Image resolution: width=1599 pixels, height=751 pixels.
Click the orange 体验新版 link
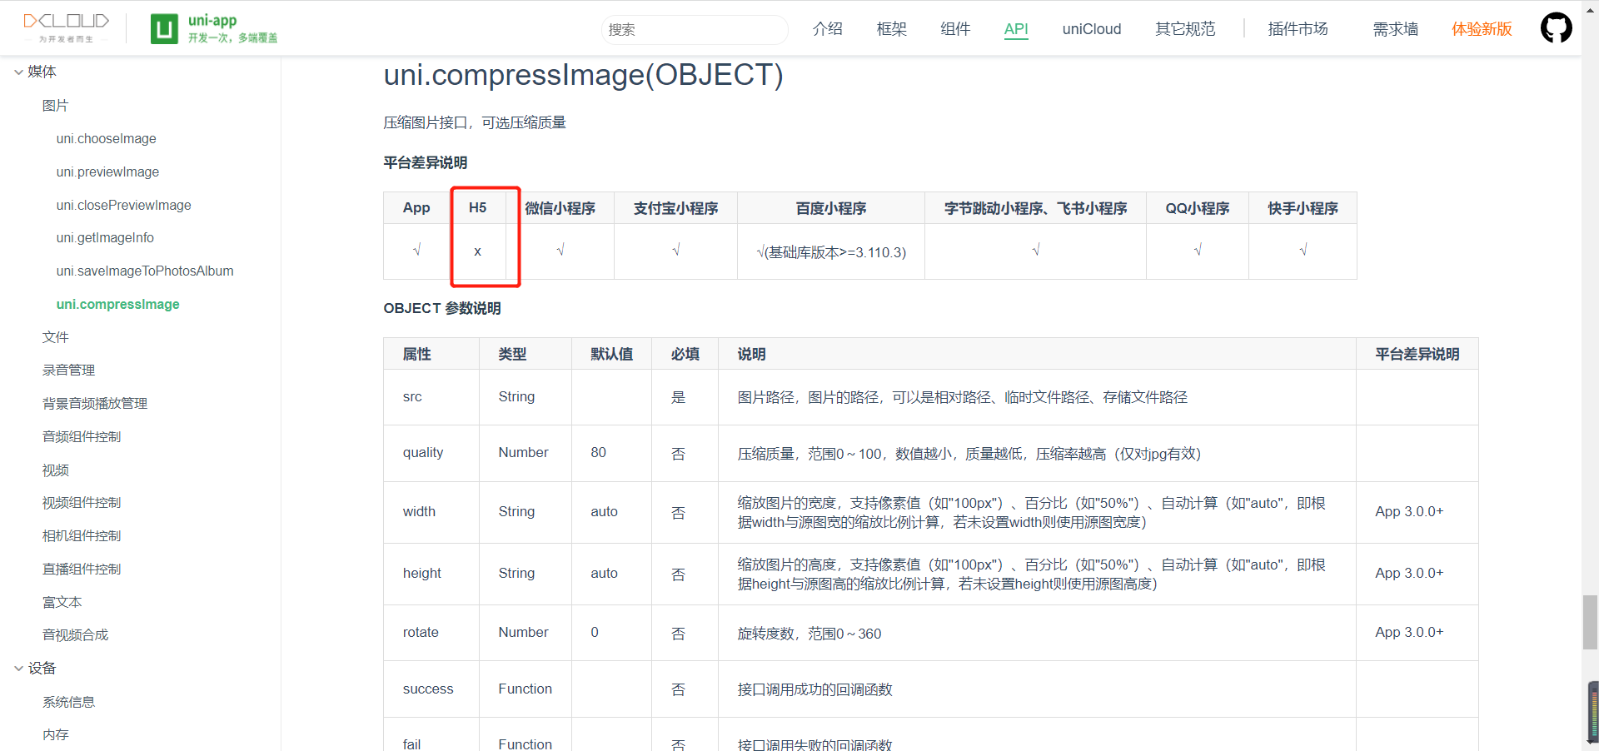click(x=1482, y=29)
